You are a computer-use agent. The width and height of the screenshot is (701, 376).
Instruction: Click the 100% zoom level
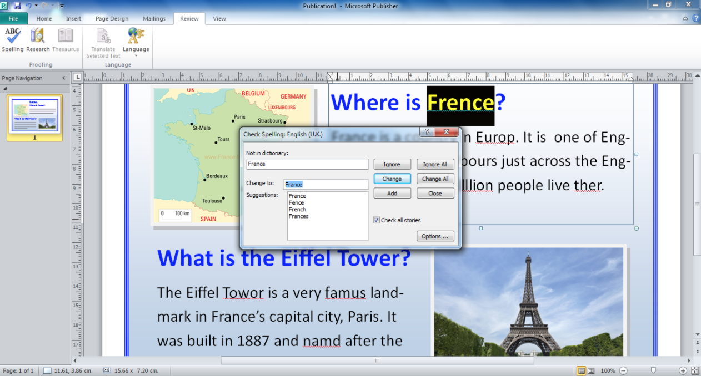point(608,370)
